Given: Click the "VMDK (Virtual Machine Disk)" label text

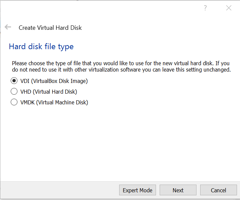Looking at the screenshot, I should click(54, 102).
